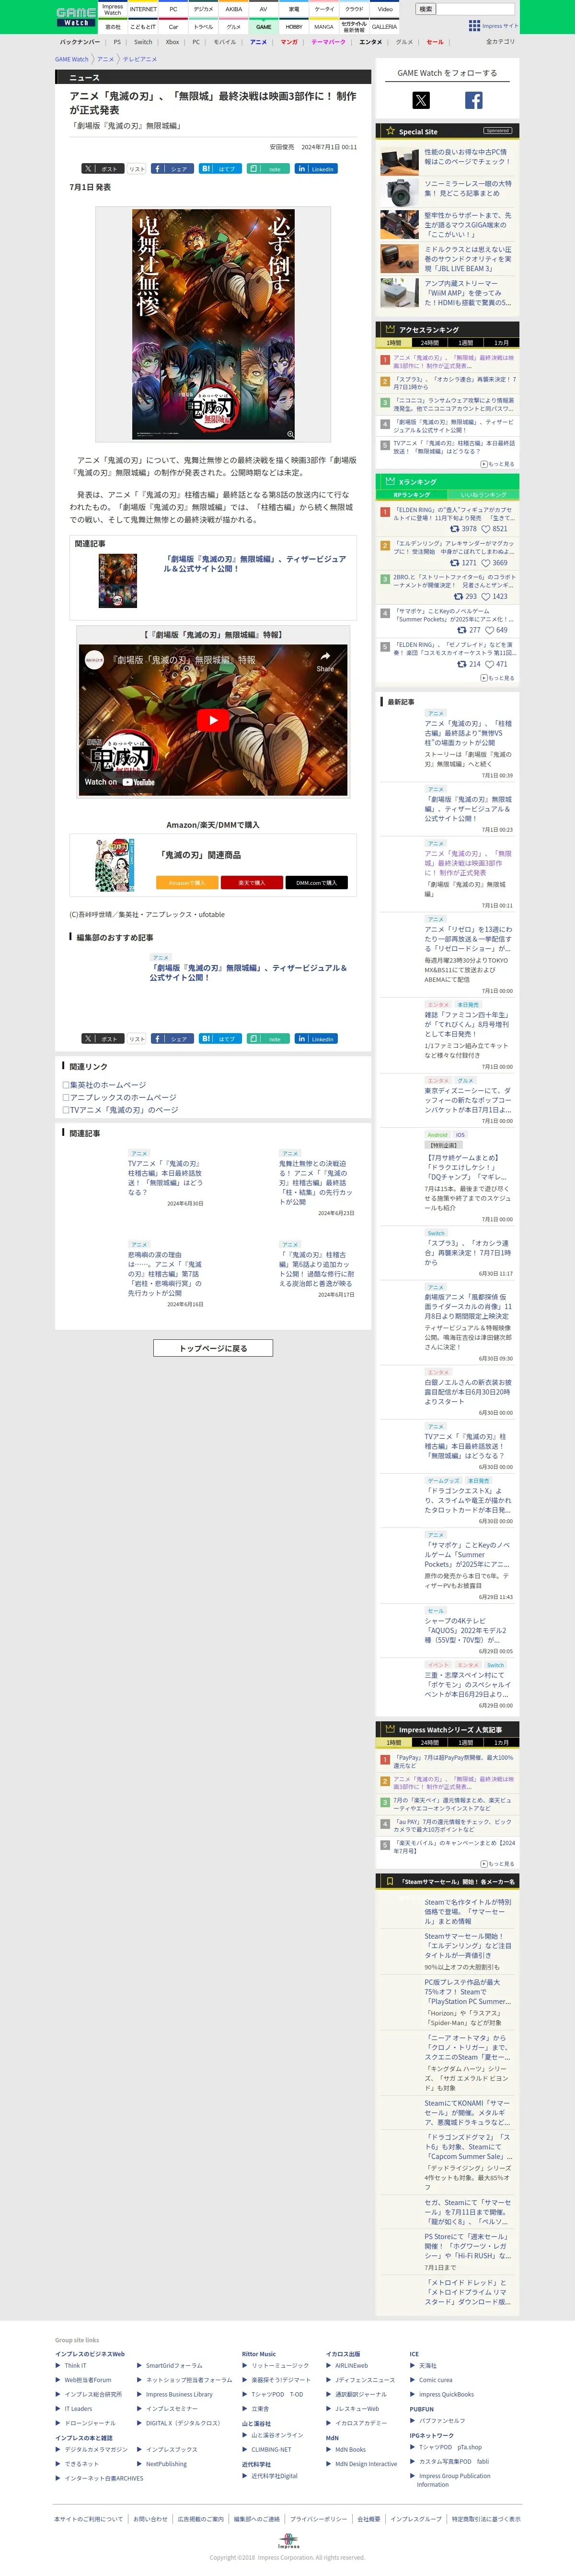575x2576 pixels.
Task: Click note share button under the headline
Action: point(267,169)
